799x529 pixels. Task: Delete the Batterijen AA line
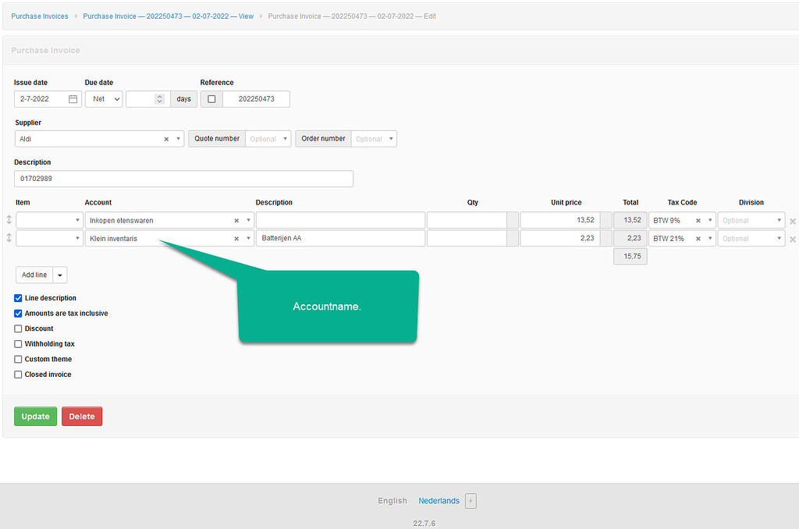[x=793, y=239]
